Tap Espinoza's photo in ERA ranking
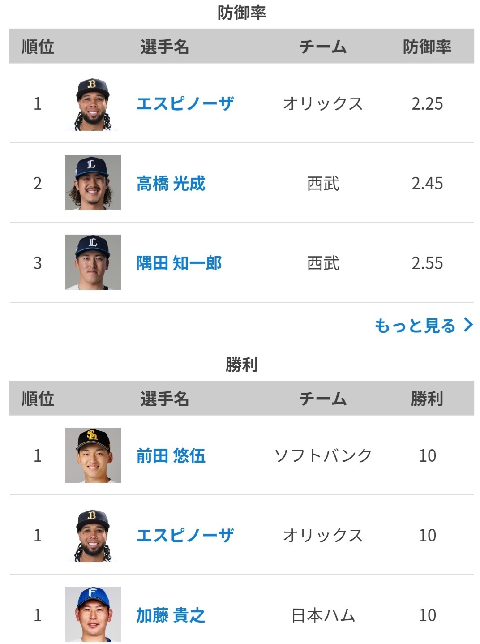This screenshot has height=644, width=480. pyautogui.click(x=93, y=103)
